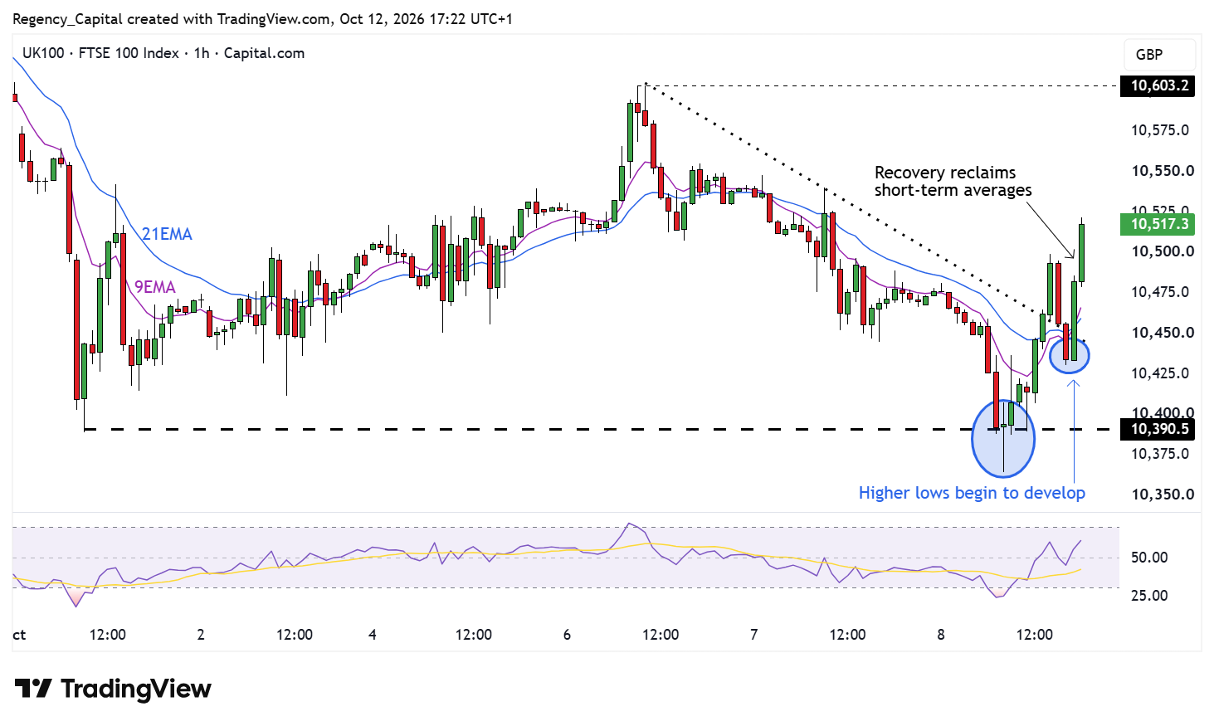This screenshot has width=1214, height=726.
Task: Select the 10,575.0 price axis value
Action: click(1160, 130)
